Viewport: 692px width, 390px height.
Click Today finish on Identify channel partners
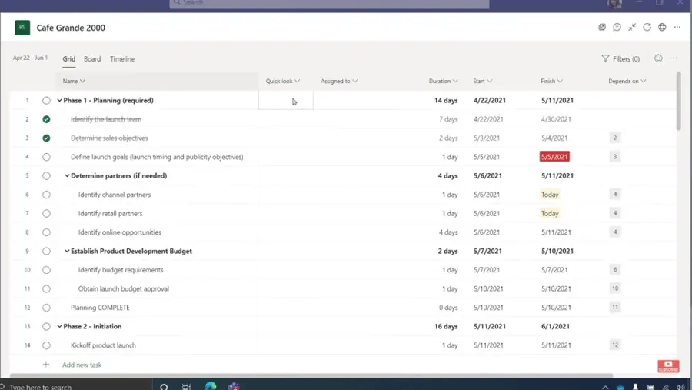tap(550, 195)
